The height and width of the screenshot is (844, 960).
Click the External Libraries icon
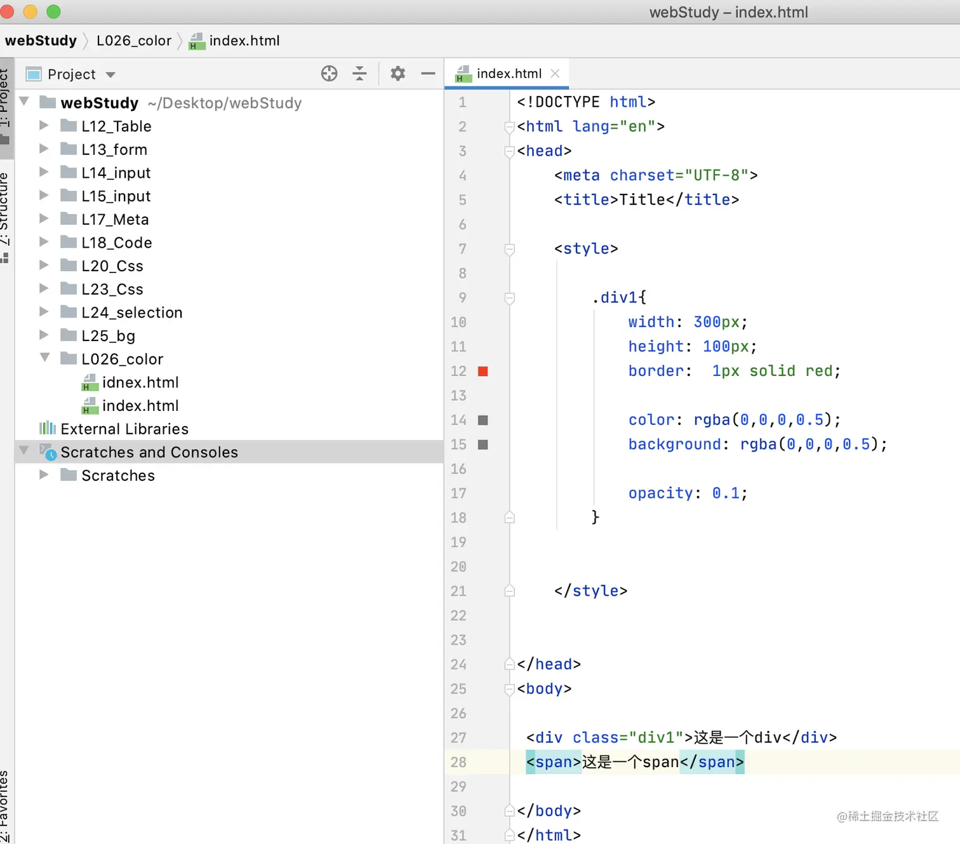click(48, 429)
